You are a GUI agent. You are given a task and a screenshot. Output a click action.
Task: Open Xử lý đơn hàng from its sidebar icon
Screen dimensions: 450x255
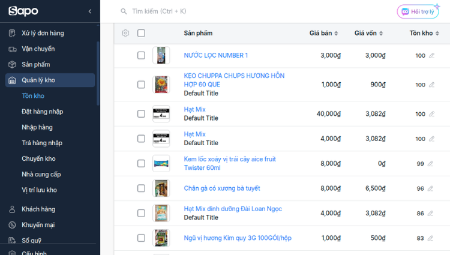[x=12, y=33]
